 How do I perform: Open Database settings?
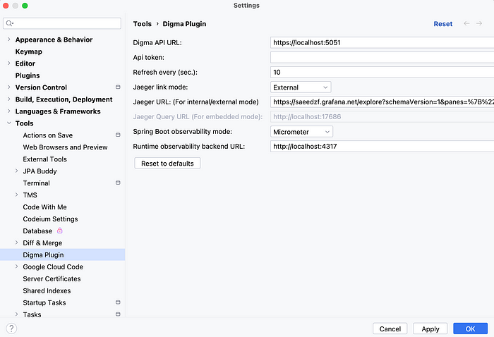37,231
